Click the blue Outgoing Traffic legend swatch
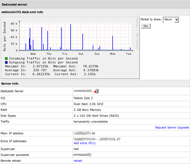The image size is (190, 164). click(6, 62)
